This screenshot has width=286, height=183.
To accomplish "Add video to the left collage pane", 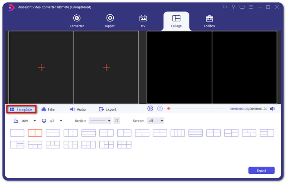I will pos(41,68).
